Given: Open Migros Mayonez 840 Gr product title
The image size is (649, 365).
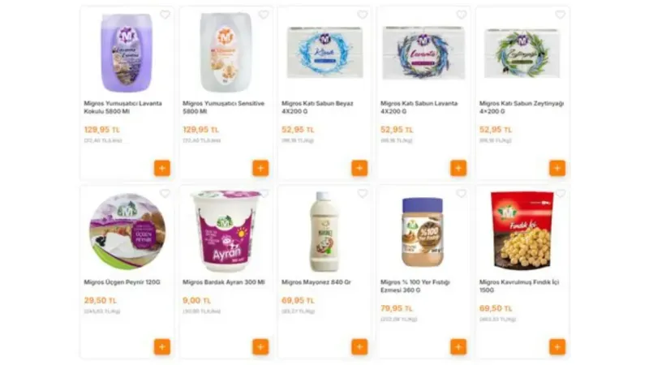Looking at the screenshot, I should pyautogui.click(x=316, y=282).
